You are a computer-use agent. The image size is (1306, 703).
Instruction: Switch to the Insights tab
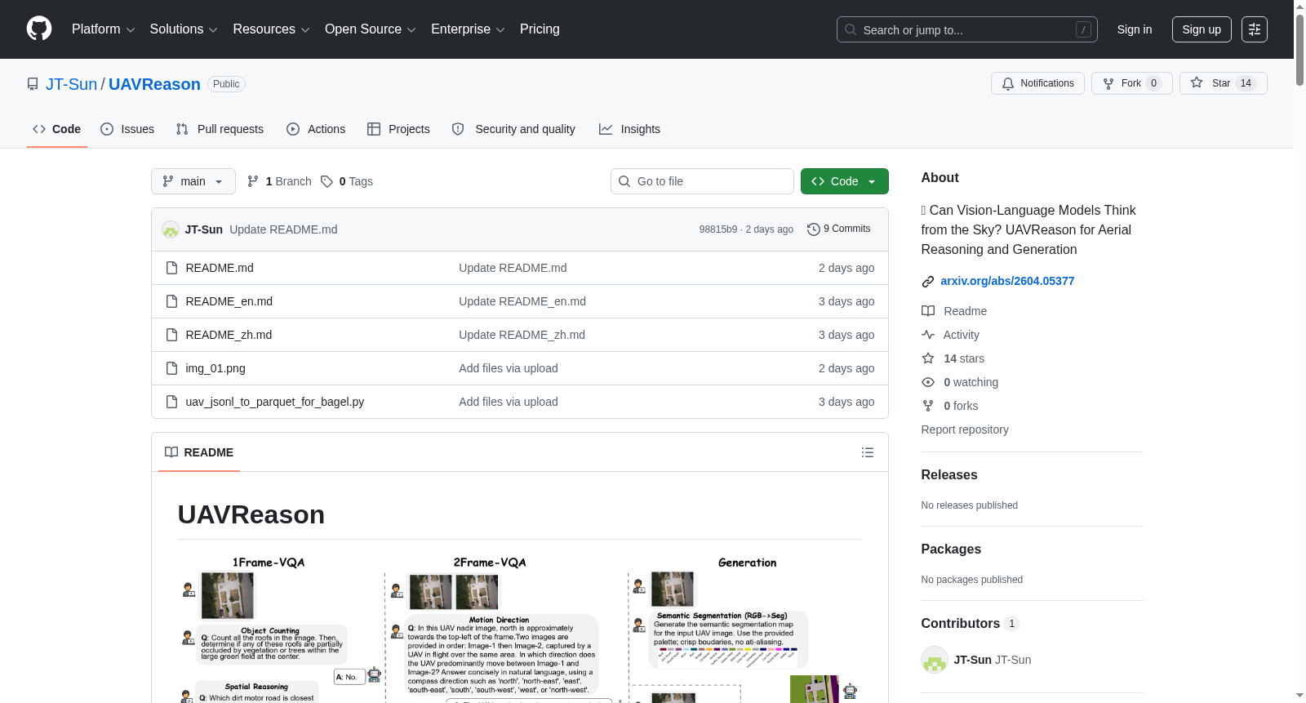click(x=629, y=129)
